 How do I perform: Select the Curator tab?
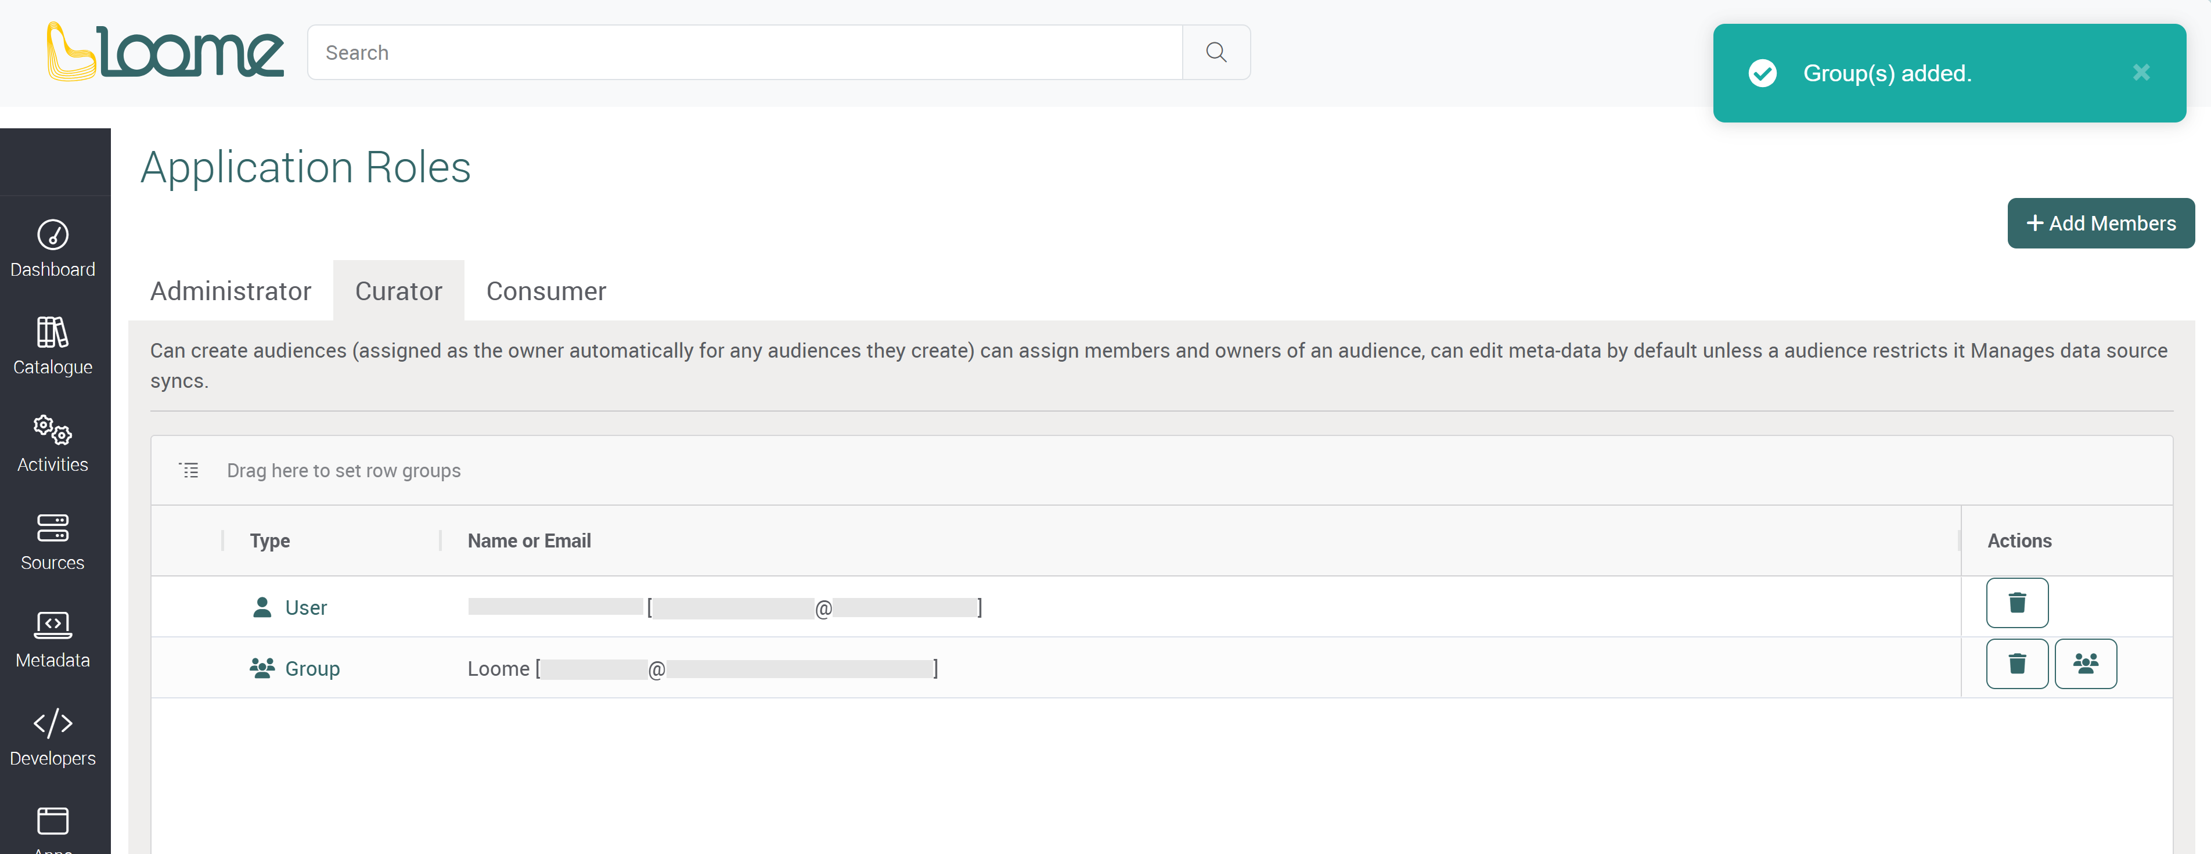398,291
